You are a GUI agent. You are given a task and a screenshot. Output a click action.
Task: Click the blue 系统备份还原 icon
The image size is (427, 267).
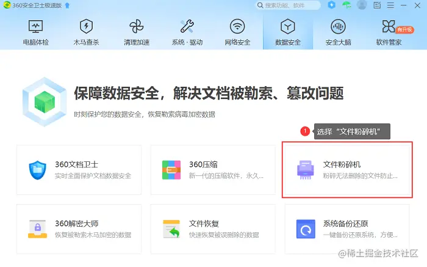pos(306,229)
